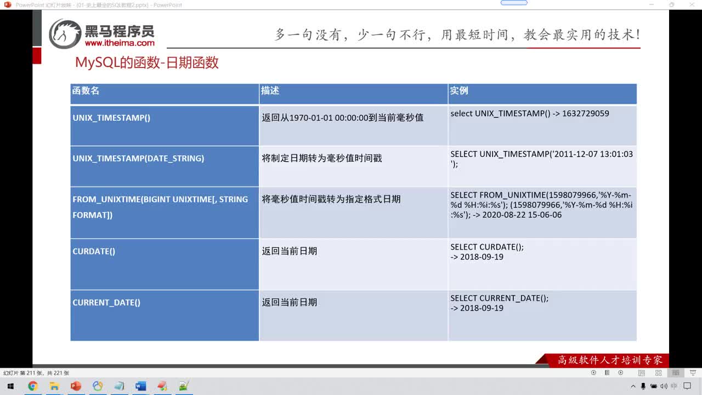Image resolution: width=702 pixels, height=395 pixels.
Task: Click slide title 'MySQL的函数-日期函数'
Action: pos(147,63)
